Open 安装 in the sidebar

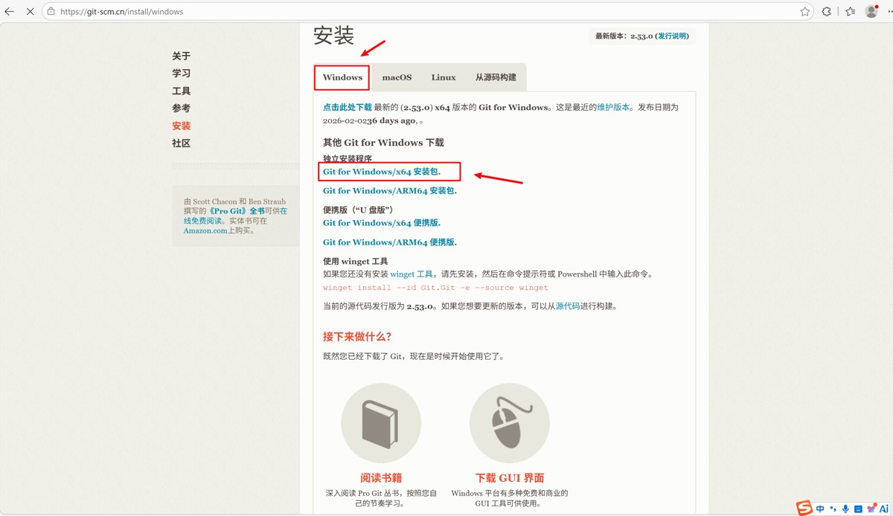[181, 126]
